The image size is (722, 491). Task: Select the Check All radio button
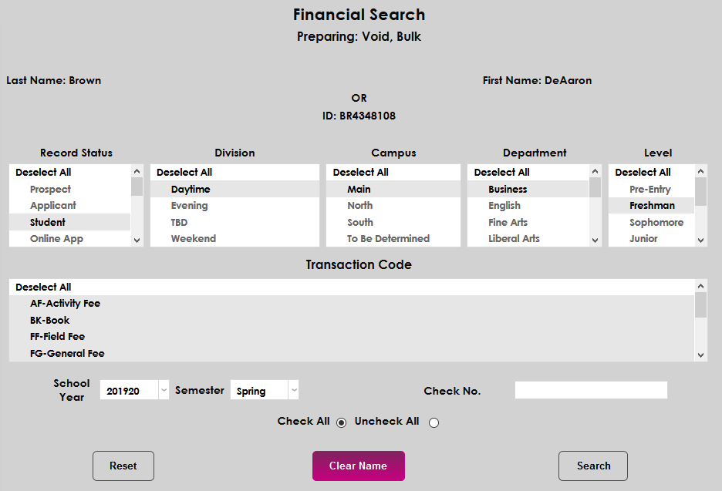(x=342, y=422)
